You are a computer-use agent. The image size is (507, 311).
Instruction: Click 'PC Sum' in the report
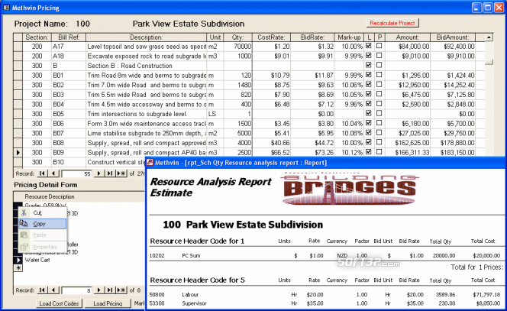[x=191, y=255]
